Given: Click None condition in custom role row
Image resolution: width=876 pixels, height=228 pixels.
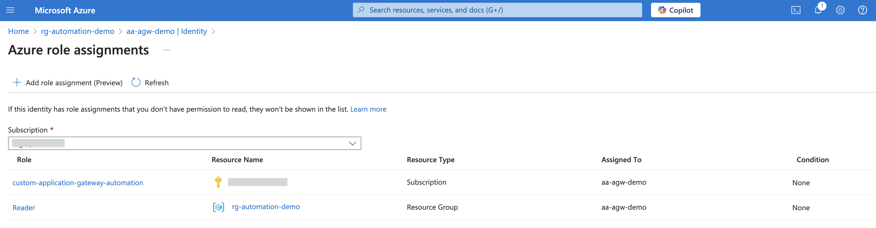Looking at the screenshot, I should click(x=801, y=183).
